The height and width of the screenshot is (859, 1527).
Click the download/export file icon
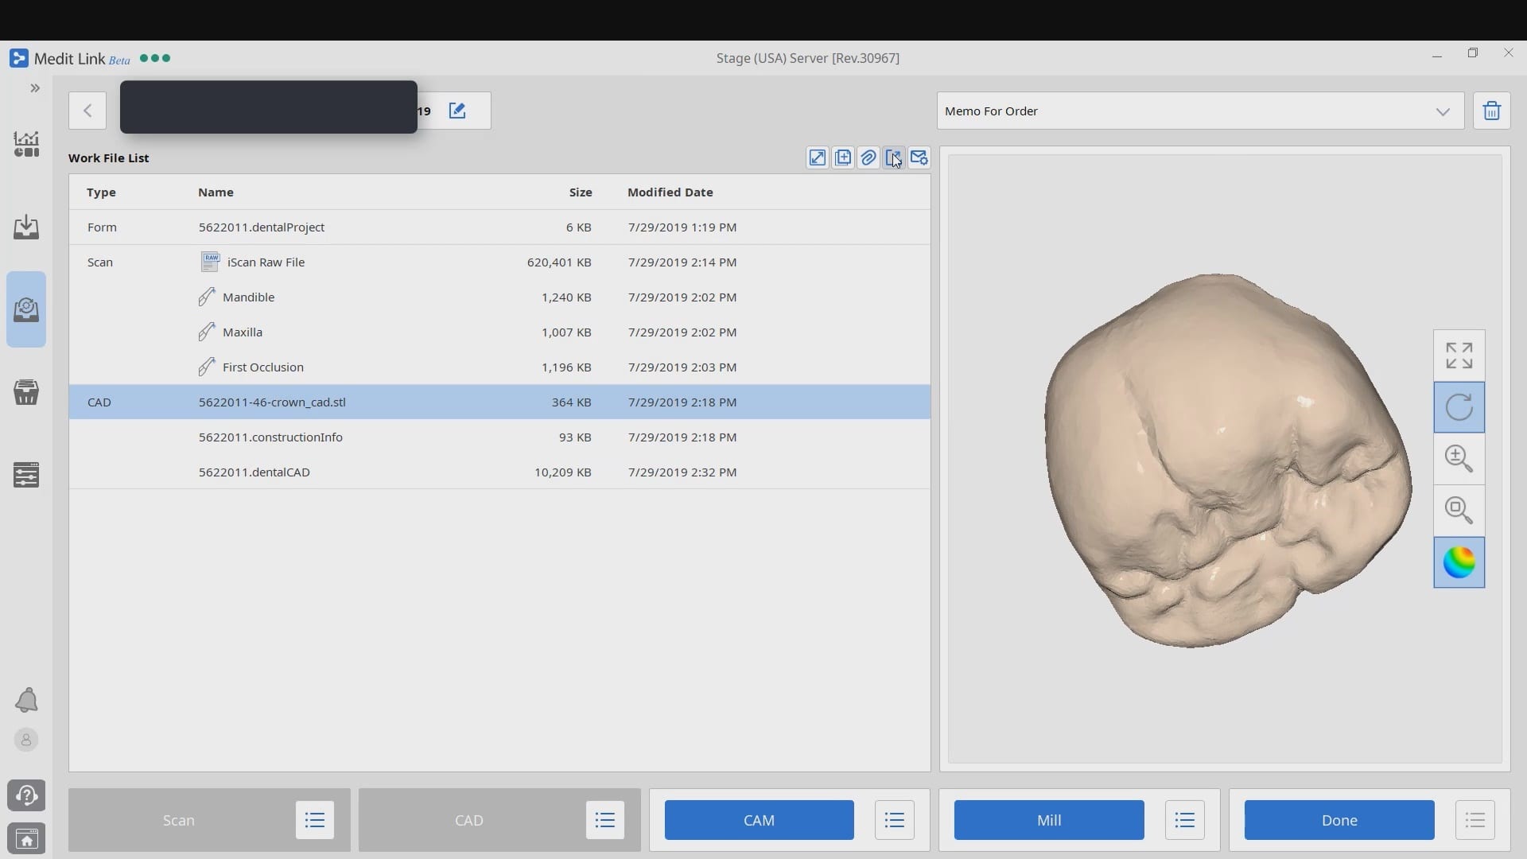point(894,157)
